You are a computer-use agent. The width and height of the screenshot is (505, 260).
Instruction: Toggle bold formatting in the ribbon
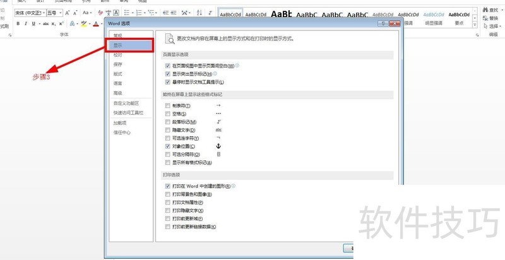click(x=18, y=23)
